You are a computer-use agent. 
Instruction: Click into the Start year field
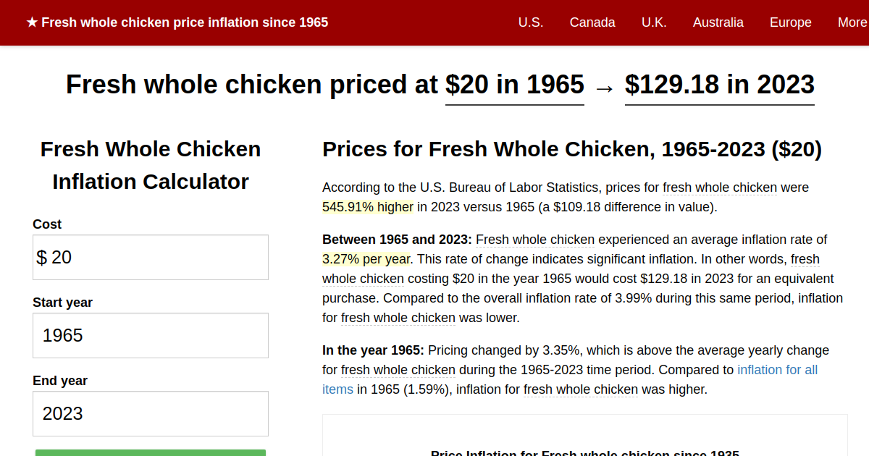coord(151,335)
